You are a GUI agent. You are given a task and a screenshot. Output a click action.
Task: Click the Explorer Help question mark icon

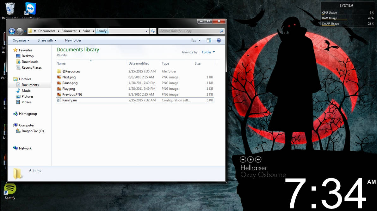coord(219,40)
